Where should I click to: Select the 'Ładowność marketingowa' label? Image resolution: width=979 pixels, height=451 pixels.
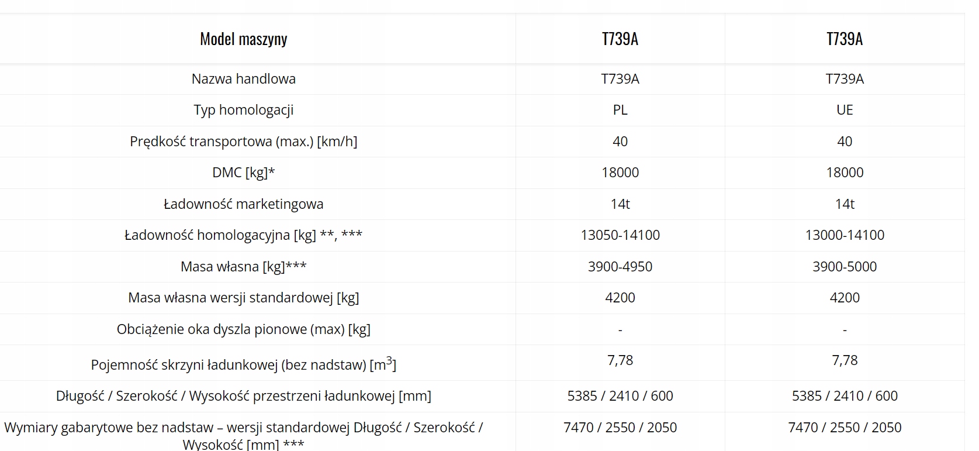(x=243, y=204)
